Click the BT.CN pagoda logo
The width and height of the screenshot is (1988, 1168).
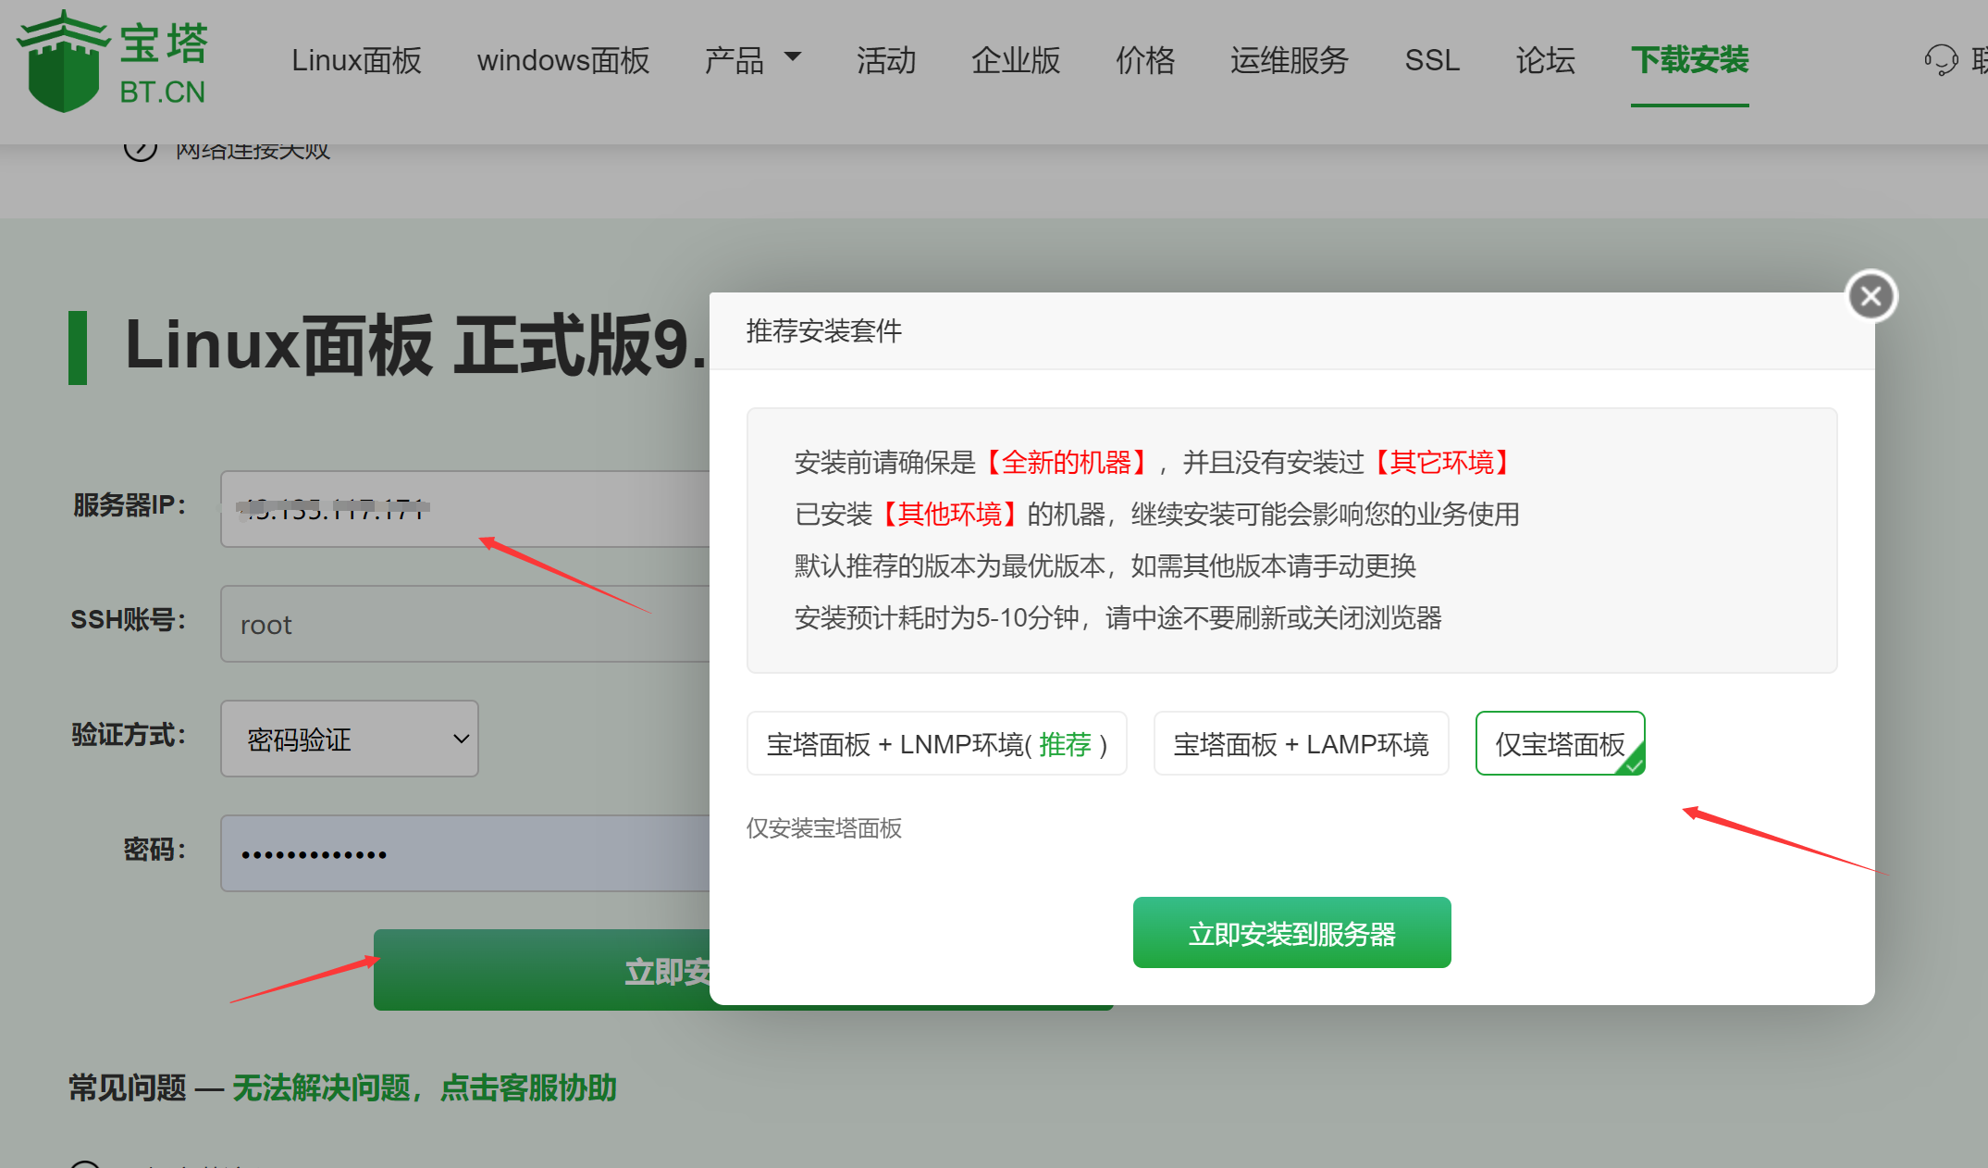coord(111,61)
